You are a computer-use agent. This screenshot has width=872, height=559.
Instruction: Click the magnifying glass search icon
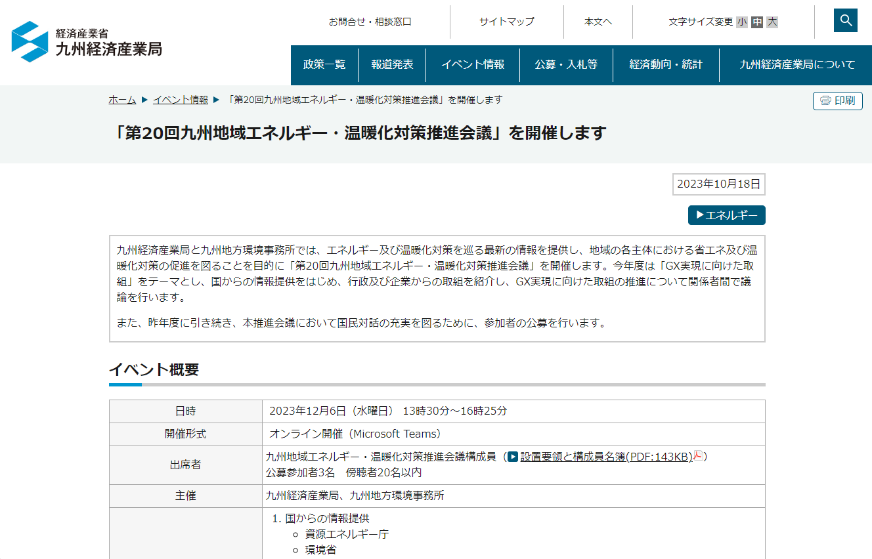[x=846, y=20]
